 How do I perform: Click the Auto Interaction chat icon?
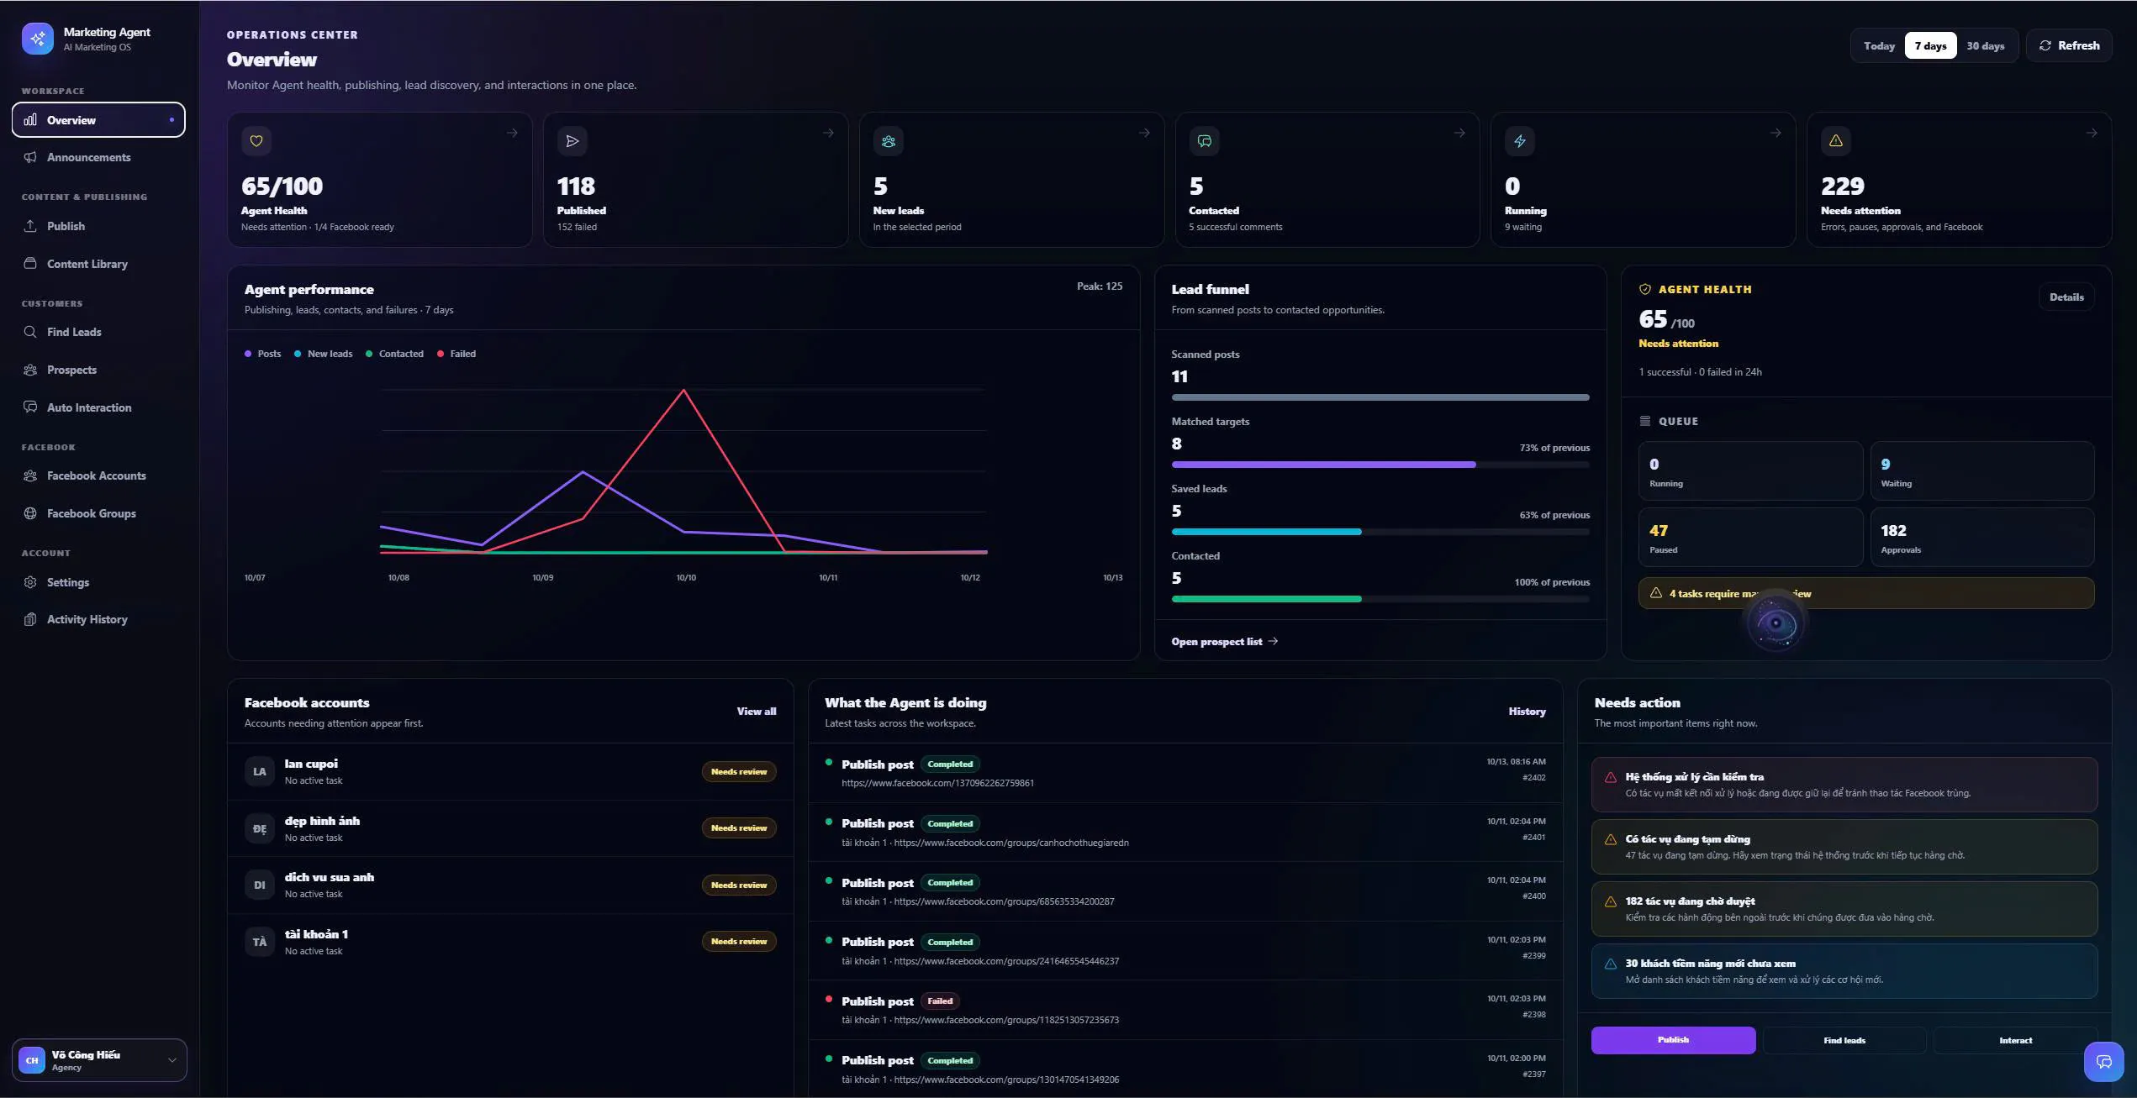coord(30,407)
